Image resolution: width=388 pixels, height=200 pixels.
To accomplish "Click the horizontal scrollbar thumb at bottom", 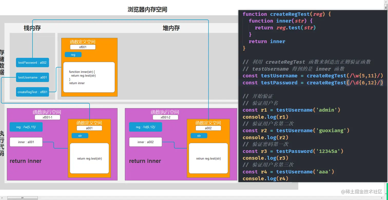I will [x=22, y=198].
